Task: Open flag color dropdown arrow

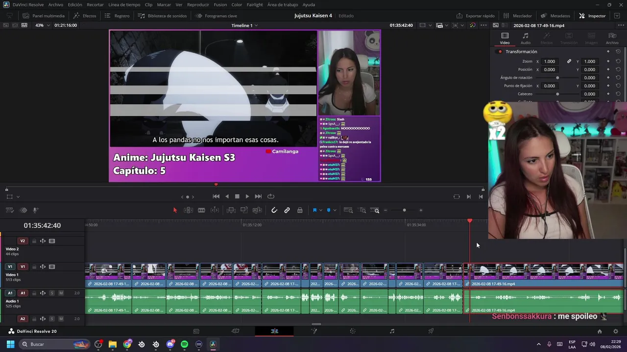Action: click(x=321, y=210)
